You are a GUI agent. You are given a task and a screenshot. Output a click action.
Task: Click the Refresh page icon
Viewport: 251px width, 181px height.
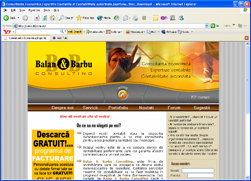pyautogui.click(x=45, y=18)
